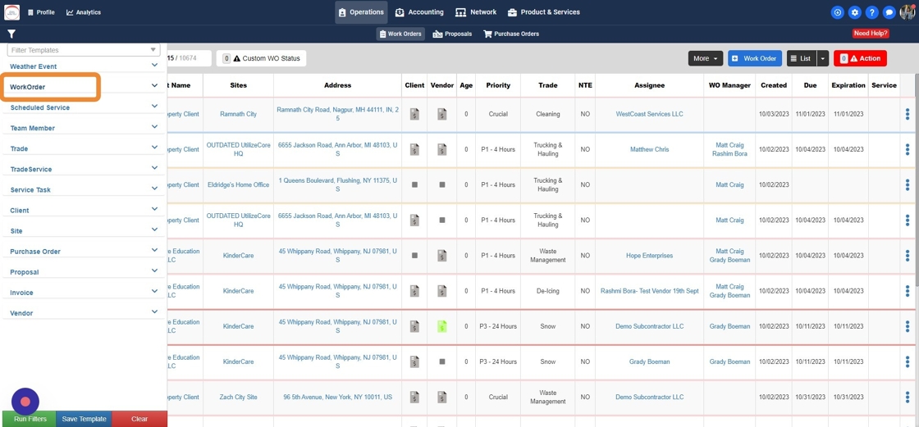The image size is (919, 427).
Task: Switch to the Proposals tab
Action: point(452,34)
